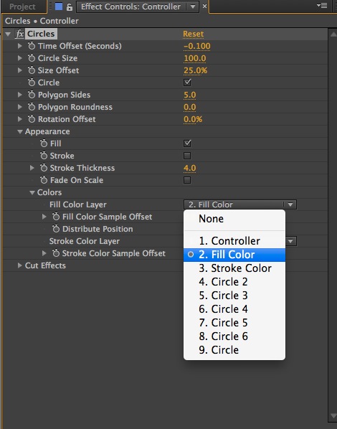Click the stopwatch icon for Circle Size
337x429 pixels.
coord(32,58)
